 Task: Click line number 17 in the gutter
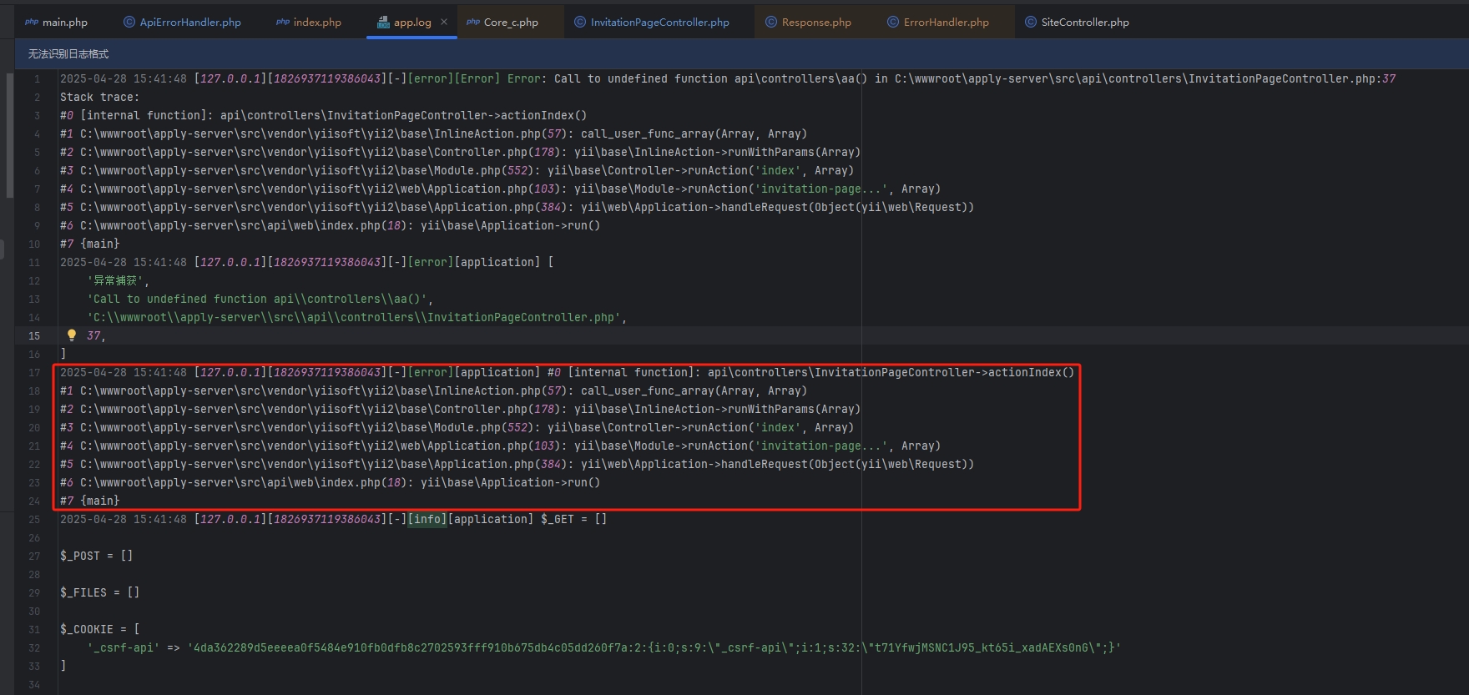click(34, 372)
